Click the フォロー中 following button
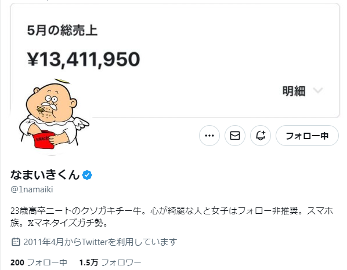The height and width of the screenshot is (270, 347). click(307, 136)
